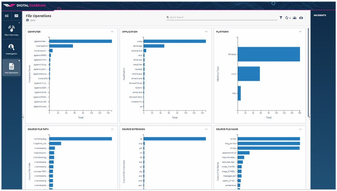Viewport: 337px width, 191px height.
Task: Take a snapshot with the camera icon
Action: point(301,18)
